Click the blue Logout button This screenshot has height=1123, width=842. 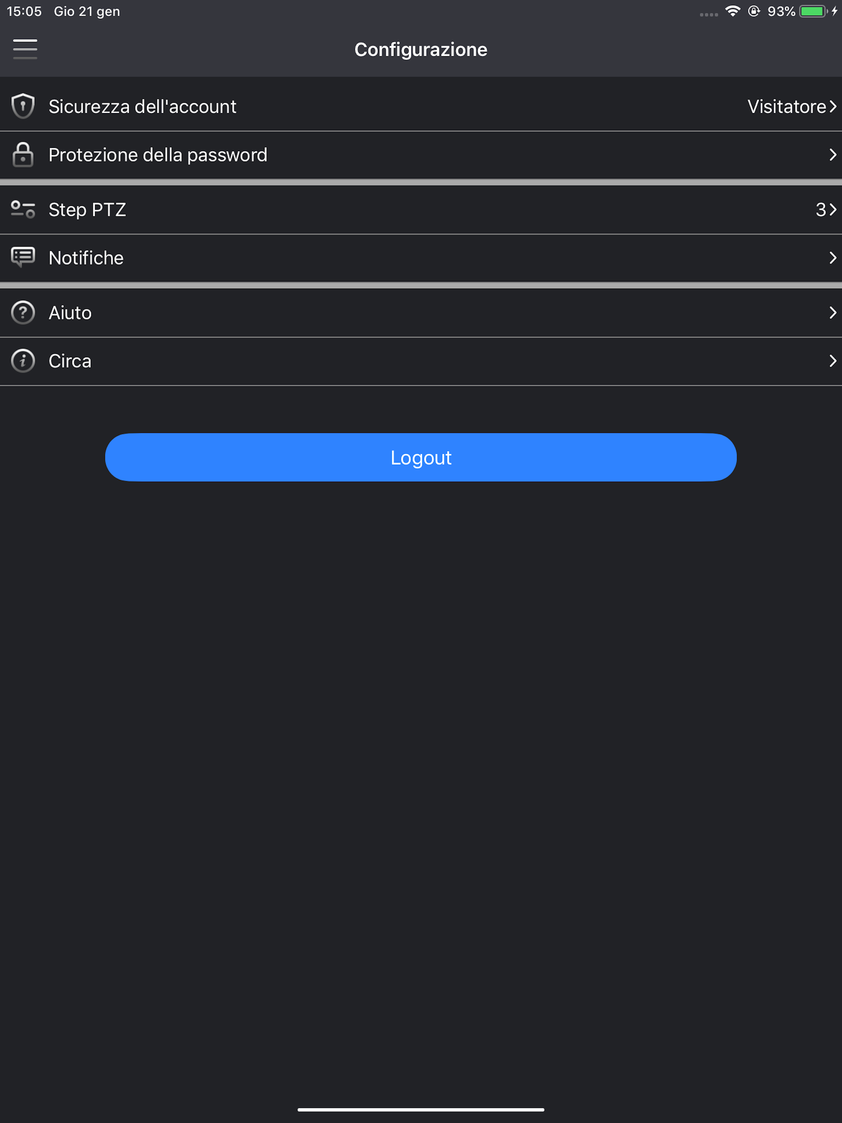421,457
